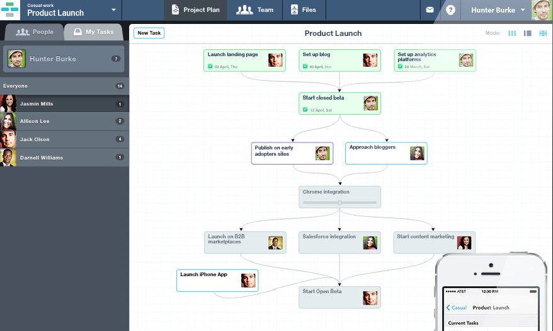This screenshot has height=331, width=553.
Task: Show tasks for Everyone
Action: pos(64,86)
